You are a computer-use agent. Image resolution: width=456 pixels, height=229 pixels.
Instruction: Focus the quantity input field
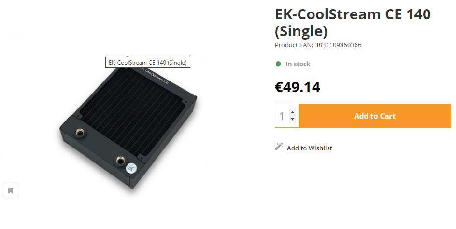(x=282, y=116)
